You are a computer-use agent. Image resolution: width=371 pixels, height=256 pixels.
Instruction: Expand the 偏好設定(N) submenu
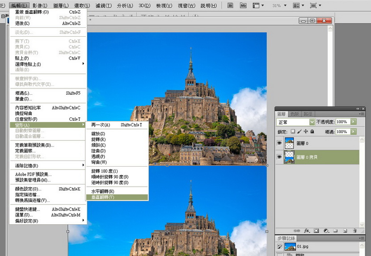pos(48,221)
